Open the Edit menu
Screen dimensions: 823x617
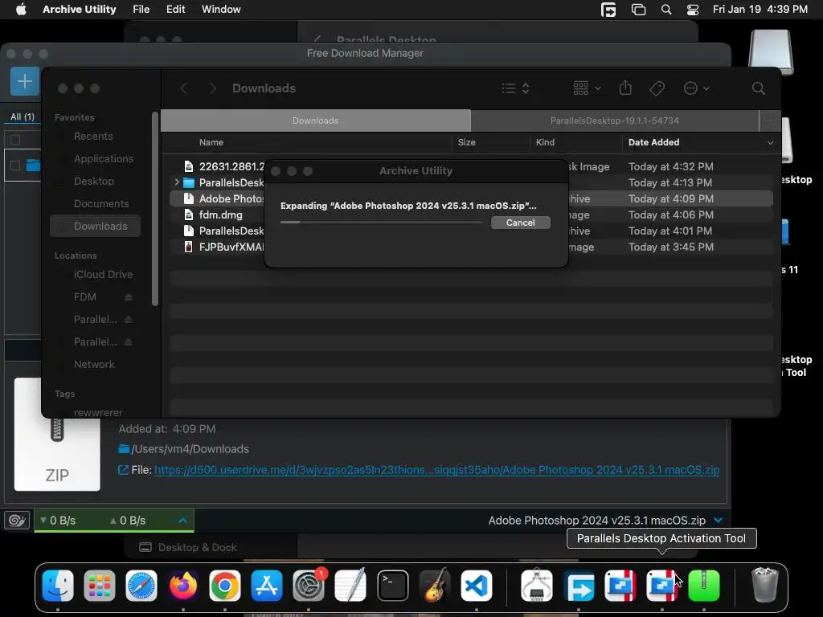(175, 9)
